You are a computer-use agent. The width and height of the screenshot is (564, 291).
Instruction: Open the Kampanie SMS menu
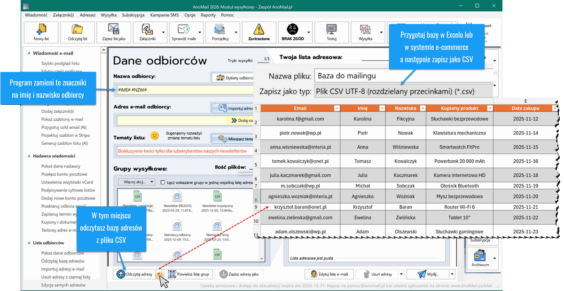[x=164, y=15]
